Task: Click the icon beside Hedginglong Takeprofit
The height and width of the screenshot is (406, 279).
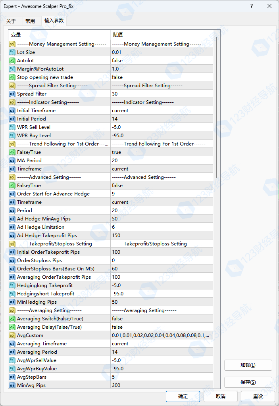Action: coord(12,285)
